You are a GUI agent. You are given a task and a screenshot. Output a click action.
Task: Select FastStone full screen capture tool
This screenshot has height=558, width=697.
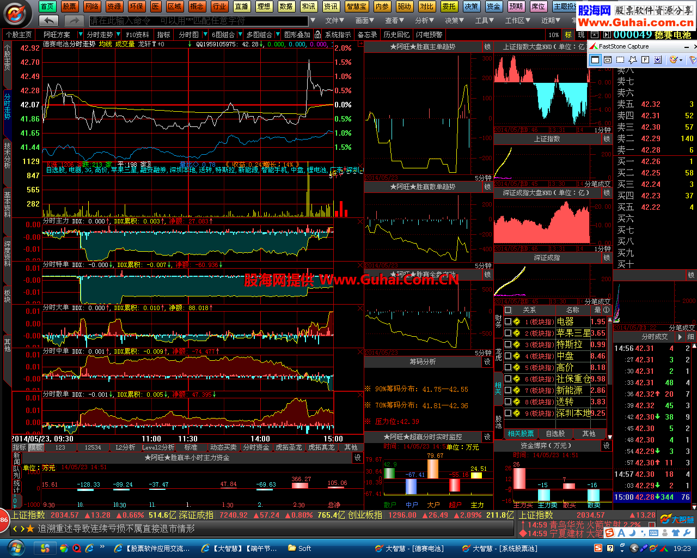(645, 59)
